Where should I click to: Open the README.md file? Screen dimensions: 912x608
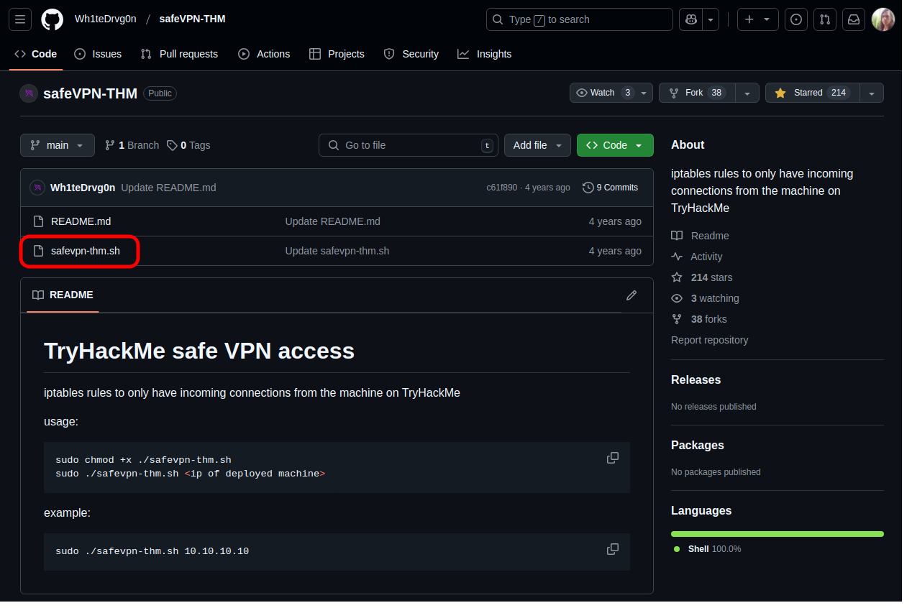81,221
